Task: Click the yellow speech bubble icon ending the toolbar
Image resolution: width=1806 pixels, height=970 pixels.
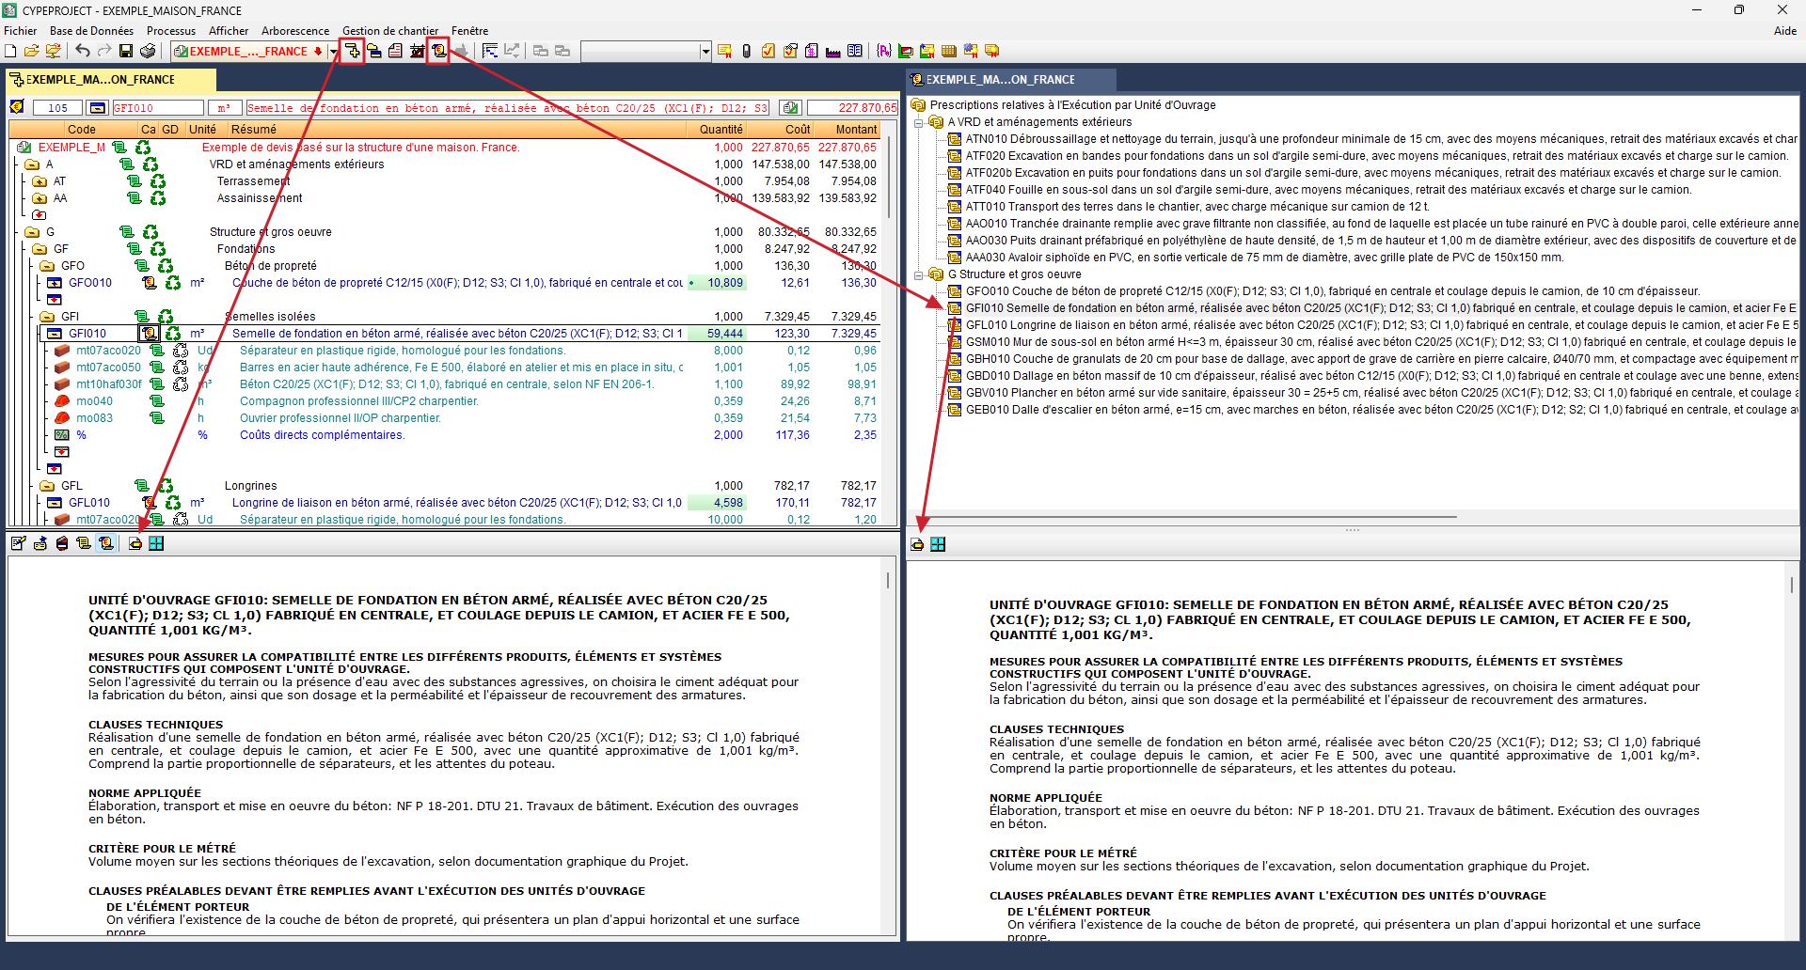Action: [x=992, y=51]
